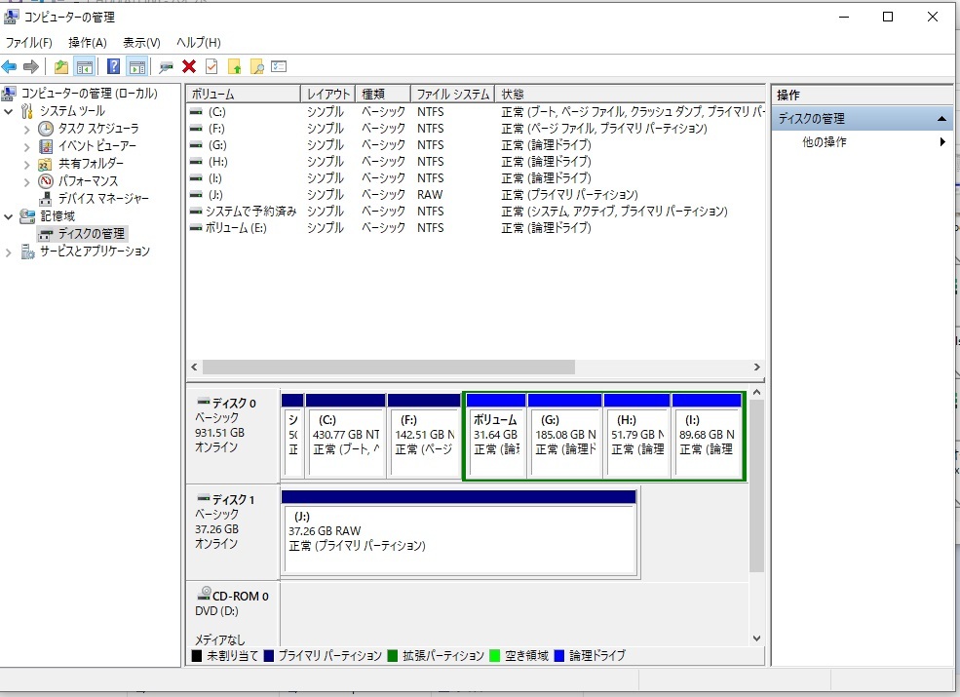This screenshot has height=697, width=960.
Task: Toggle the action pane show/hide button
Action: pos(137,66)
